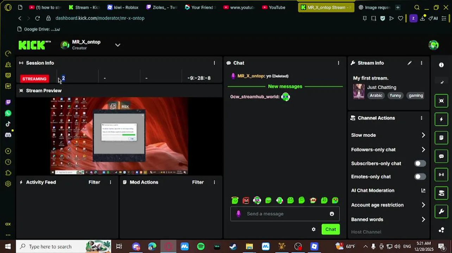Switch to the 'Stream - Kick' browser tab
Image resolution: width=452 pixels, height=253 pixels.
click(x=84, y=7)
